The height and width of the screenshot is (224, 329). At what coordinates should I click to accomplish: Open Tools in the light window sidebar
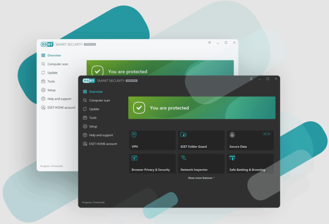pyautogui.click(x=48, y=81)
